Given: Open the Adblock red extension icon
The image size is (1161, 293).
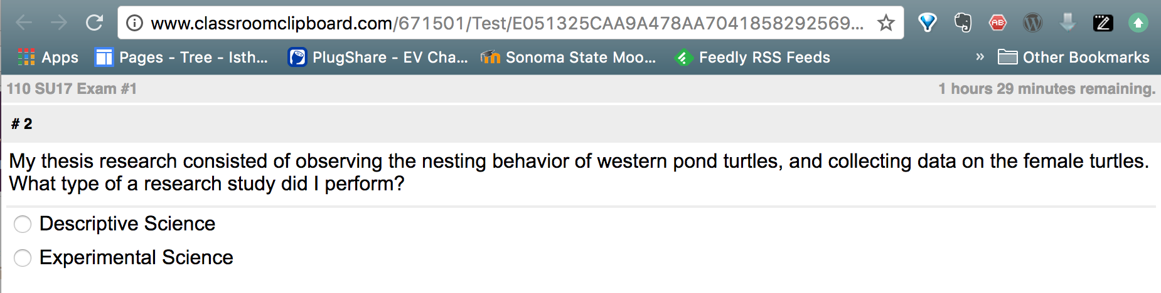Looking at the screenshot, I should [x=997, y=23].
